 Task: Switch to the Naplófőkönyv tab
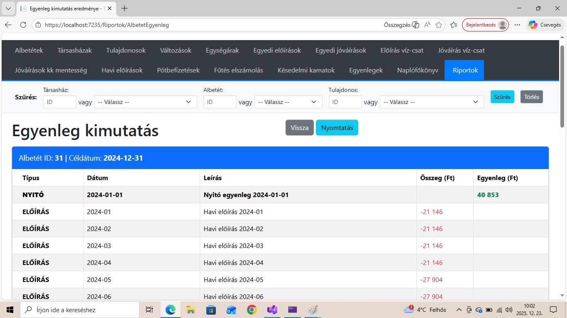click(x=417, y=70)
